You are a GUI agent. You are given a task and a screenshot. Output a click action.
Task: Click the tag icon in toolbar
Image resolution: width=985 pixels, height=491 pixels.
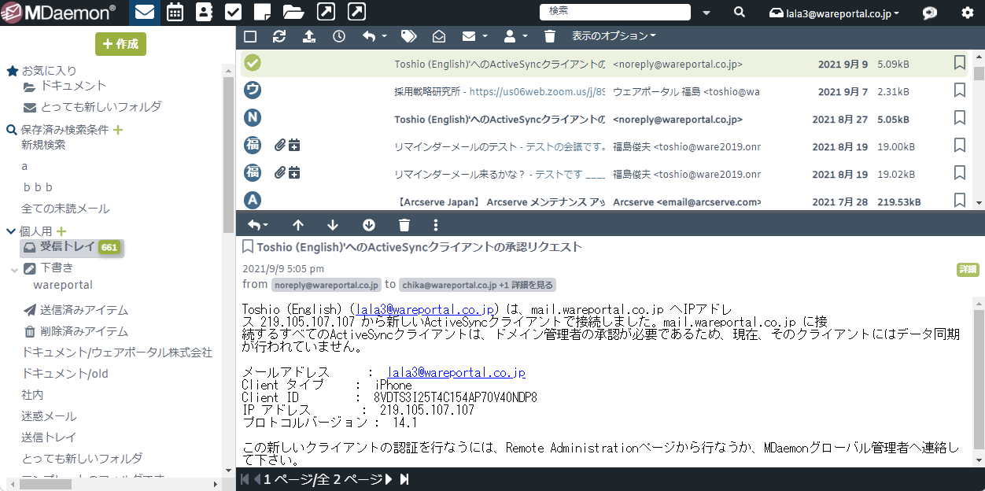pos(408,36)
